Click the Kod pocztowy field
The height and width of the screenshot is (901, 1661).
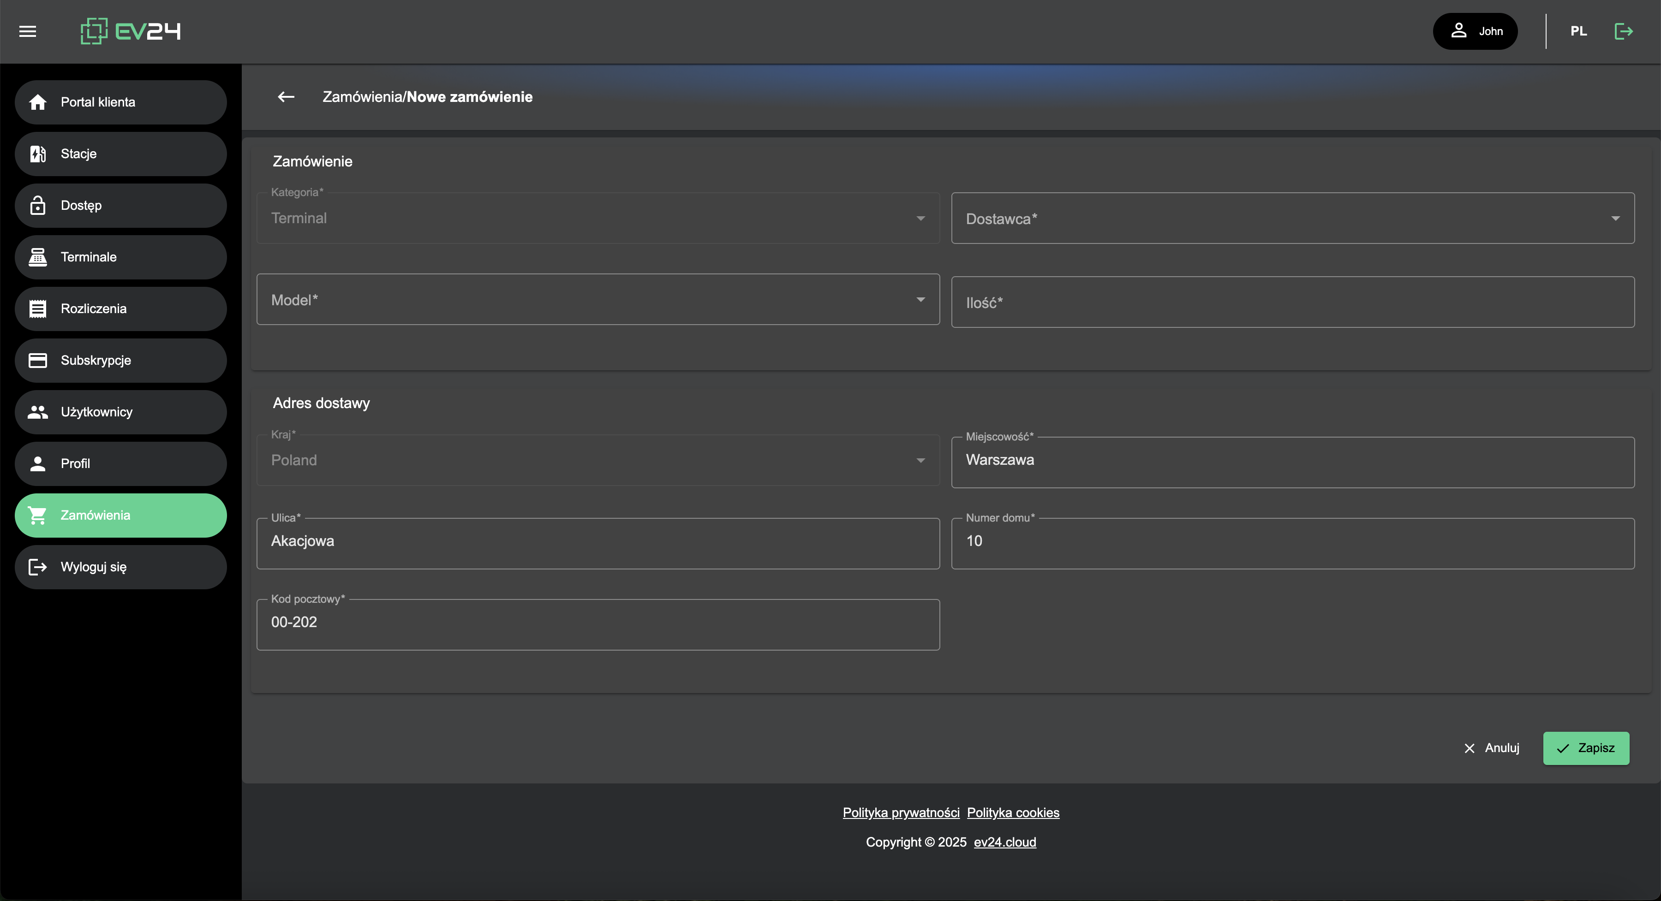[x=597, y=622]
